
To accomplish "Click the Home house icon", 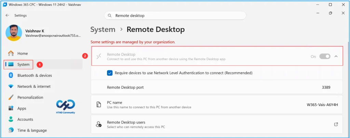I will tap(11, 53).
